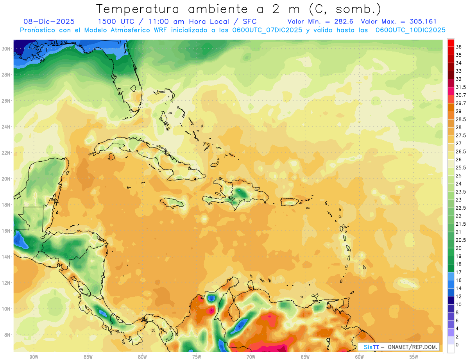The height and width of the screenshot is (362, 469).
Task: Click the legend value '17'
Action: 459,272
